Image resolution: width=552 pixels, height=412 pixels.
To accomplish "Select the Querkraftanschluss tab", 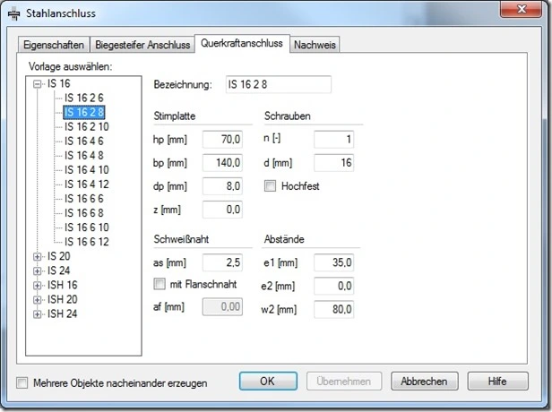I will click(x=242, y=43).
